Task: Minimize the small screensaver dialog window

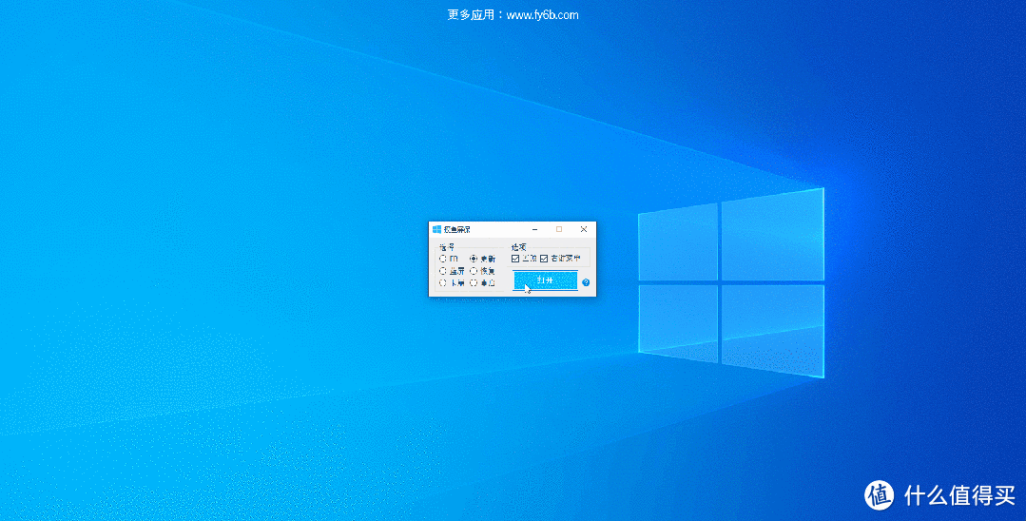Action: (x=535, y=229)
